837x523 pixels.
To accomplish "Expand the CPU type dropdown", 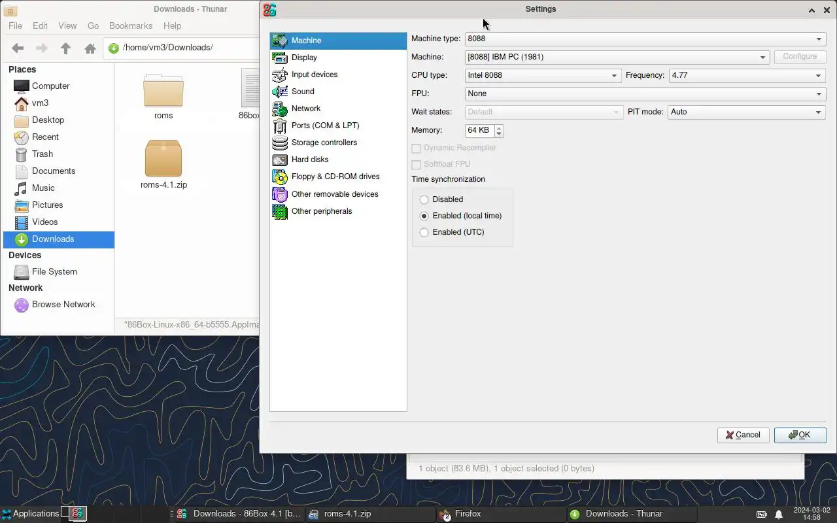I will click(x=543, y=75).
